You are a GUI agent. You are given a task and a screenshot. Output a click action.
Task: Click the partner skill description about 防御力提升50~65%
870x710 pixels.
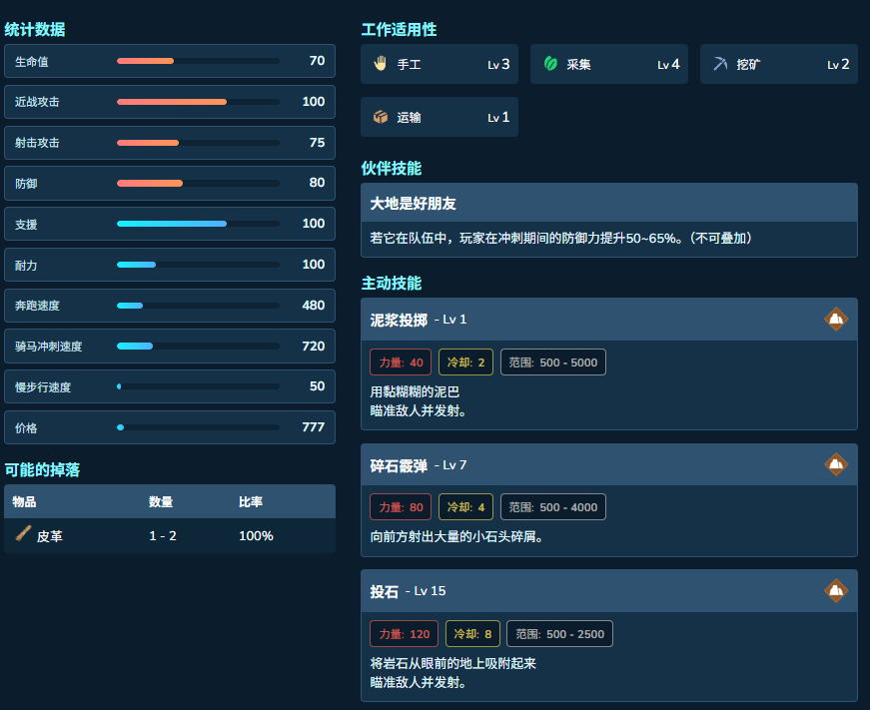pyautogui.click(x=561, y=239)
